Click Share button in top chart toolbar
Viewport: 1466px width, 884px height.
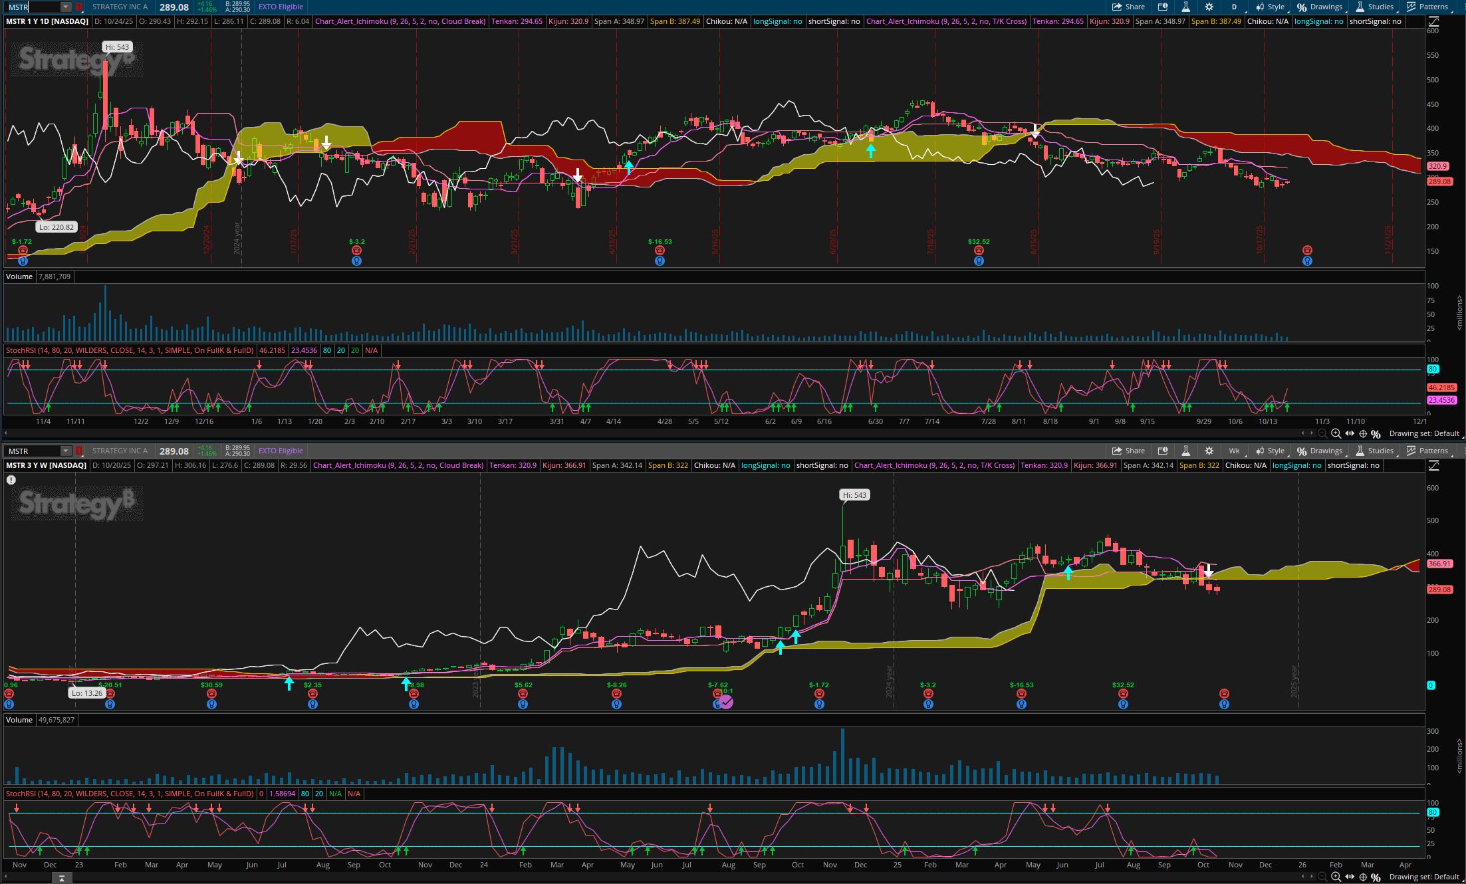pos(1128,7)
